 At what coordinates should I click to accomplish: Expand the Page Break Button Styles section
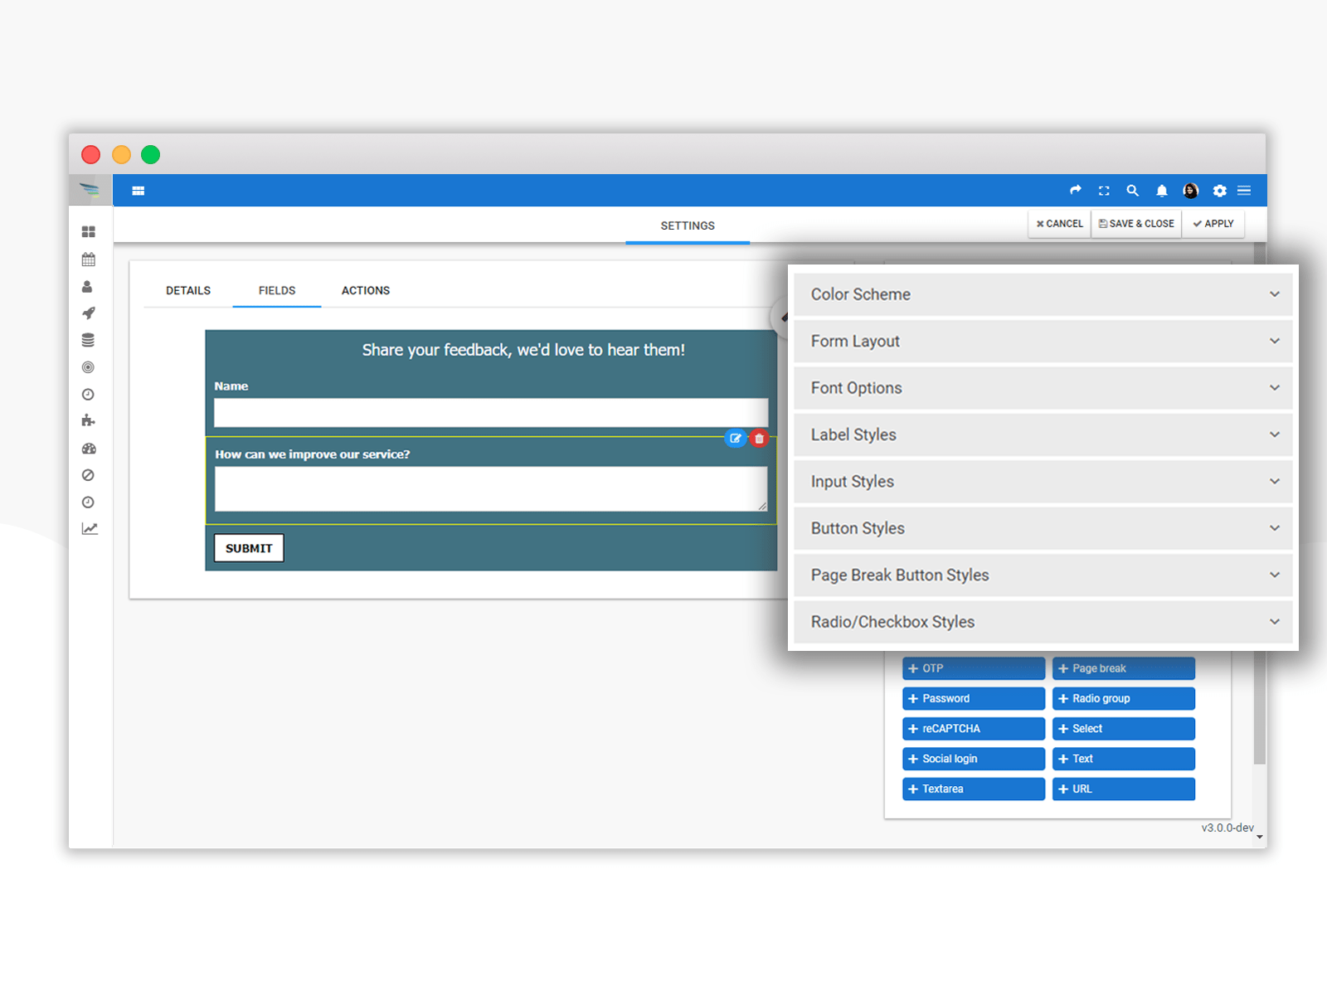(x=1043, y=575)
